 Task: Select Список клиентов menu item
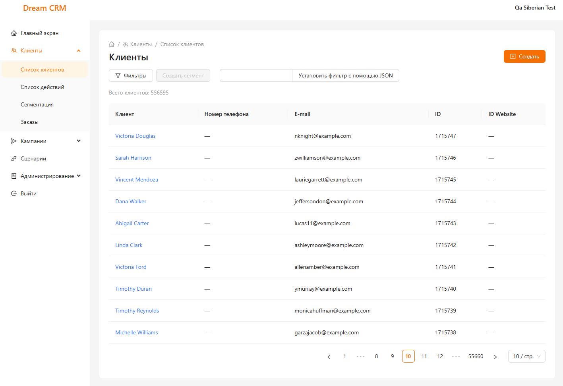coord(45,69)
